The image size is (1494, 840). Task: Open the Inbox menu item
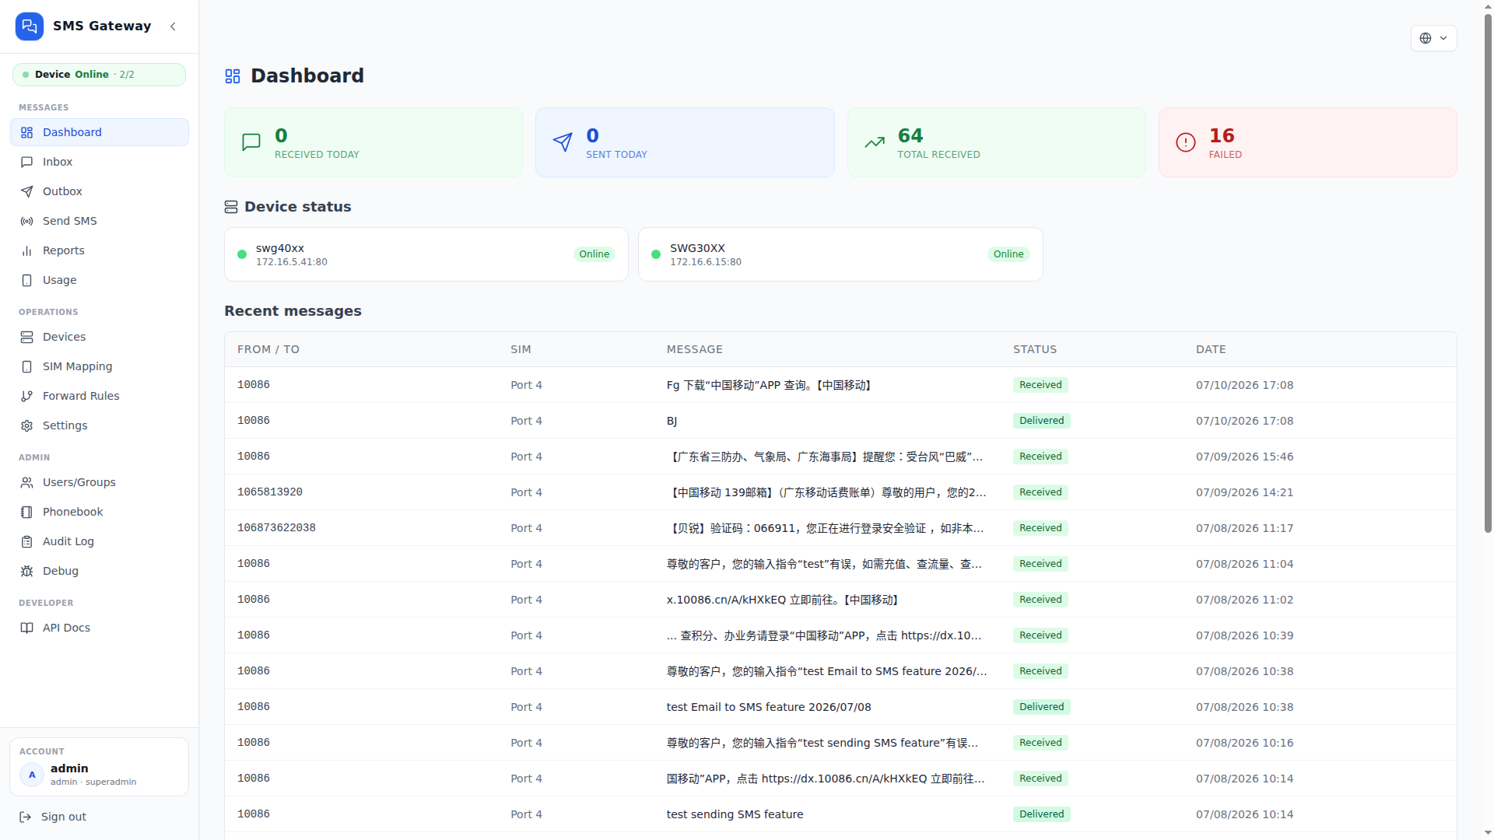click(100, 162)
